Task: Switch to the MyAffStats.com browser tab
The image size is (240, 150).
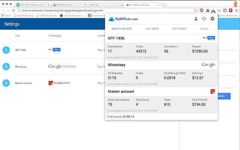Action: [x=70, y=5]
